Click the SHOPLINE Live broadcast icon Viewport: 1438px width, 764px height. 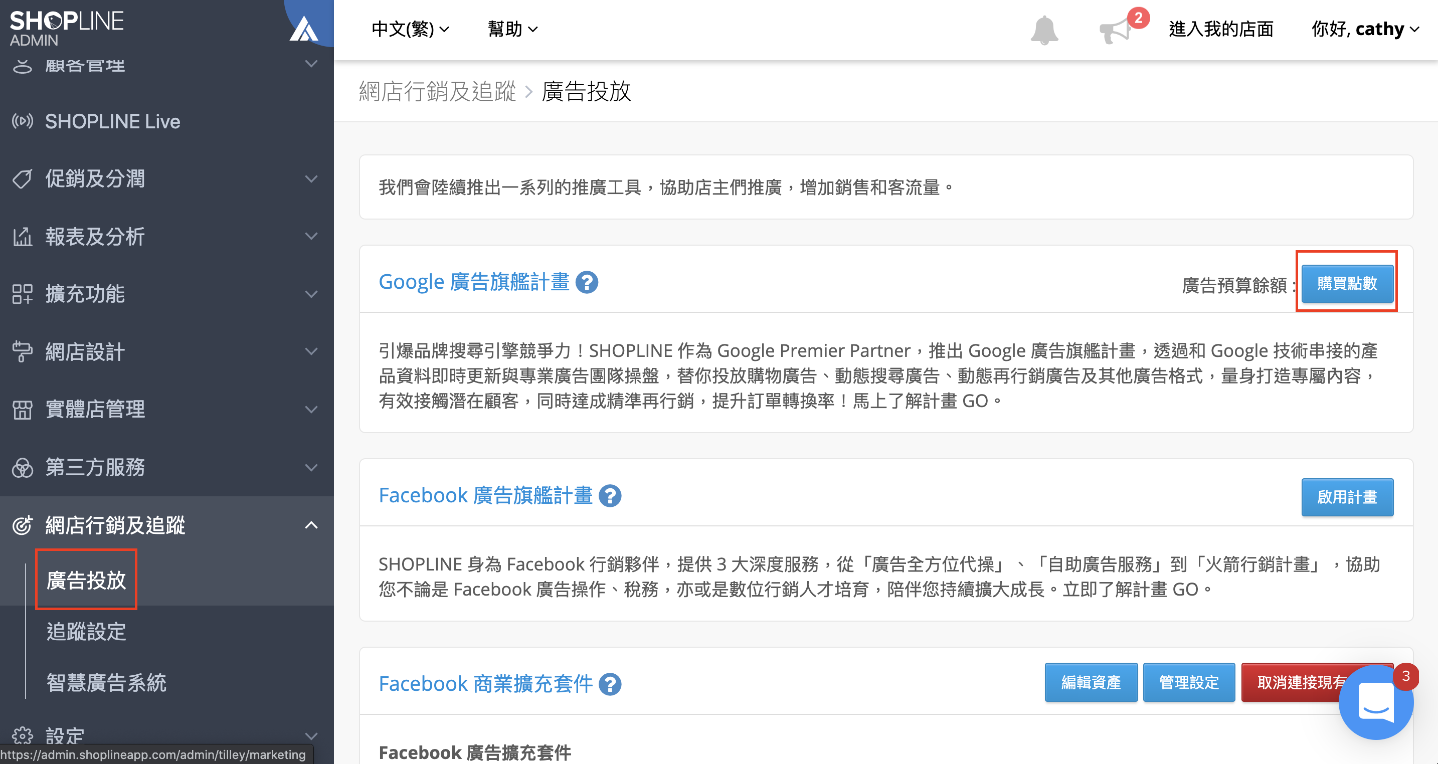point(23,121)
